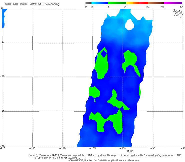Click the yellow-orange segment of the colorbar
The height and width of the screenshot is (162, 185).
coord(133,3)
